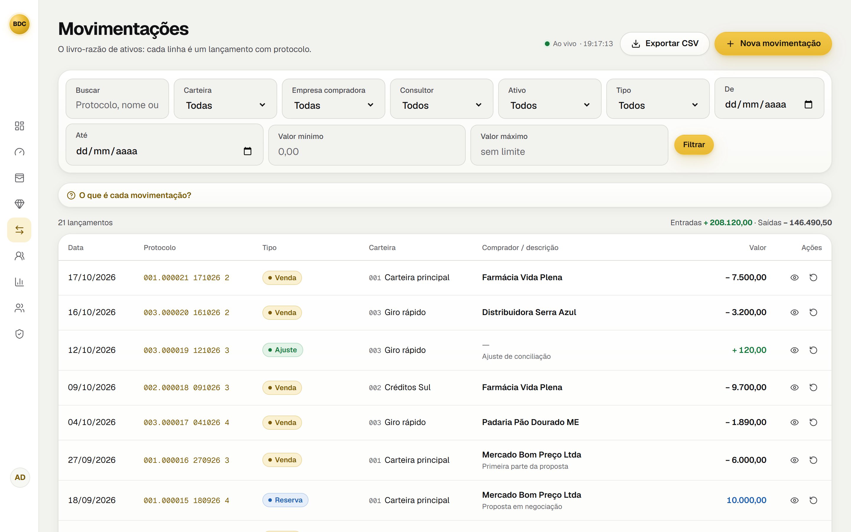
Task: Click the Entradas total + 208.120,00
Action: (727, 223)
